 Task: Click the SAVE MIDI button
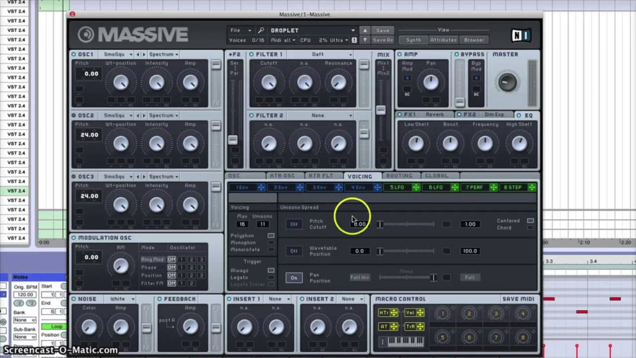[x=518, y=299]
